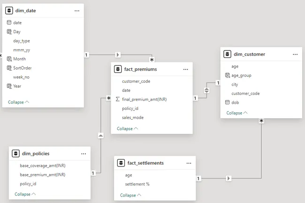Screen dimensions: 305x203
Task: Collapse the dim_policies table card
Action: click(25, 194)
